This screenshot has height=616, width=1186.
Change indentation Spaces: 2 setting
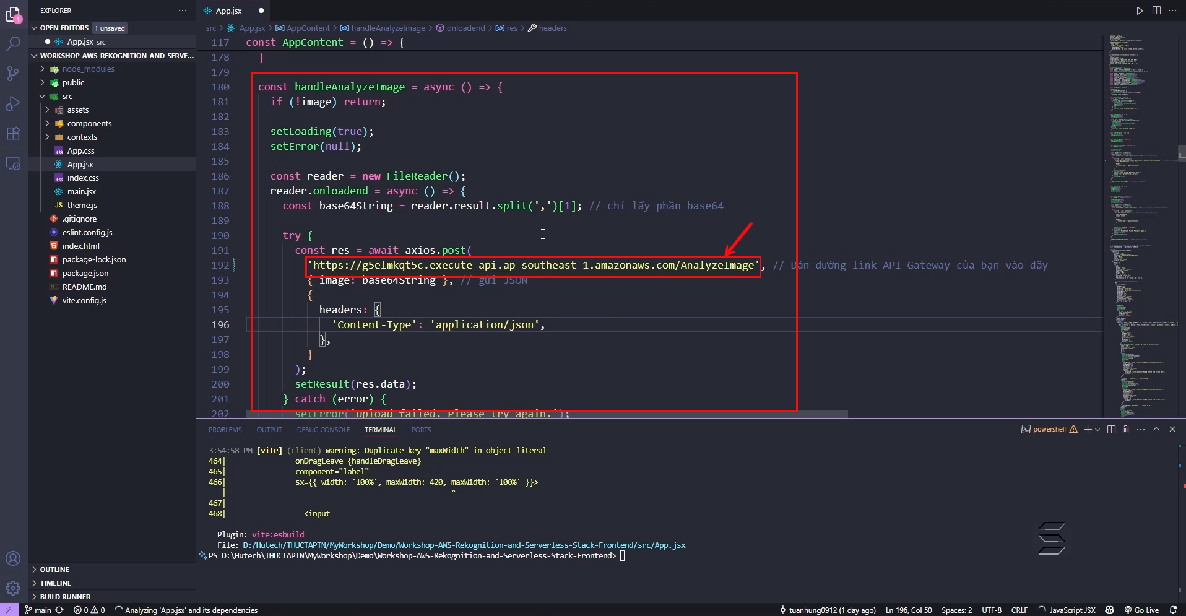point(957,610)
